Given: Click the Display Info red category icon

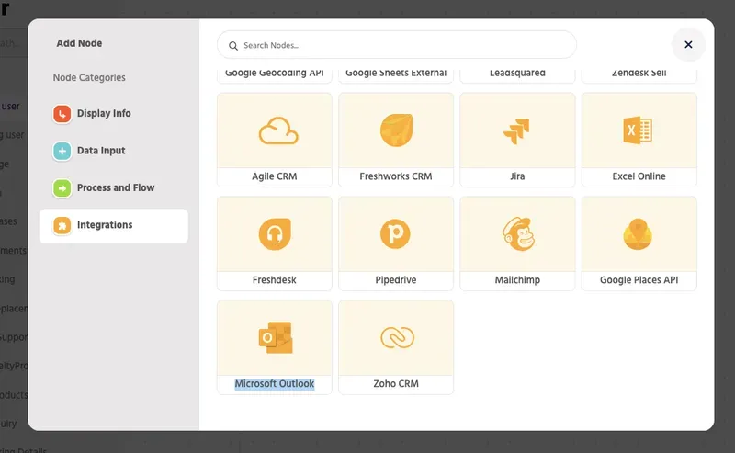Looking at the screenshot, I should coord(62,114).
